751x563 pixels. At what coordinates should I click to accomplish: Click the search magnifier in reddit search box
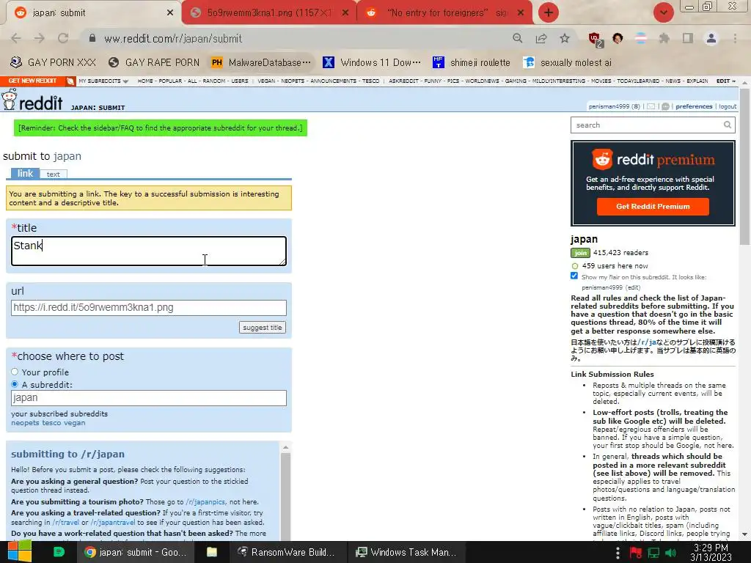(x=727, y=125)
